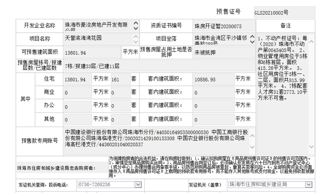Click the 可预售建筑面积 field 13601.94
The width and height of the screenshot is (321, 193).
coord(92,52)
